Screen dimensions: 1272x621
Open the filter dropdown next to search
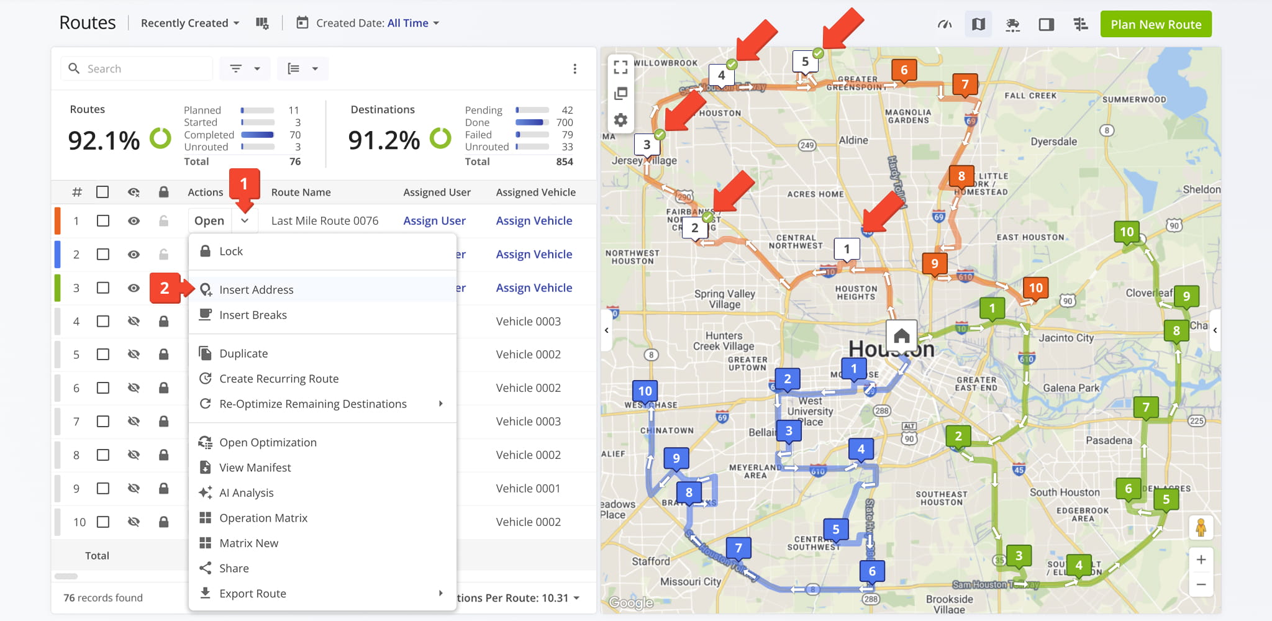(245, 68)
